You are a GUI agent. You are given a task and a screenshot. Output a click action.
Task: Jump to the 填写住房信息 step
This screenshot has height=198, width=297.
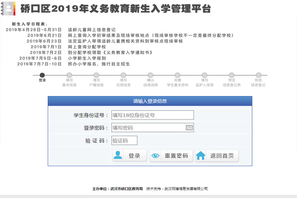pos(123,75)
